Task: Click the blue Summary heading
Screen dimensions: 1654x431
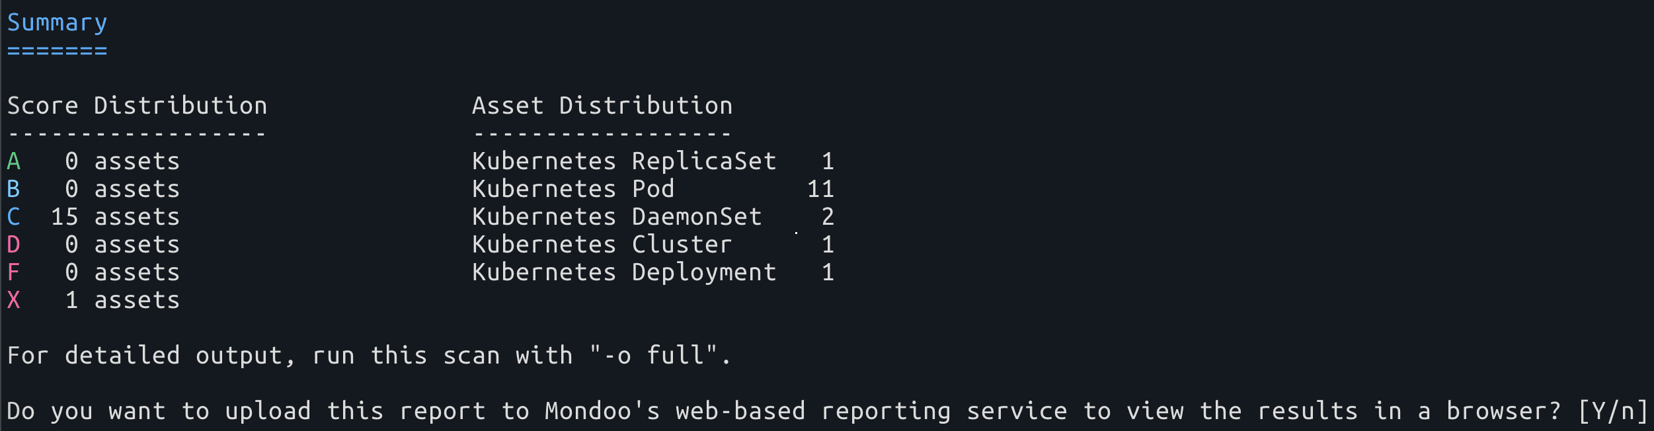Action: click(57, 23)
